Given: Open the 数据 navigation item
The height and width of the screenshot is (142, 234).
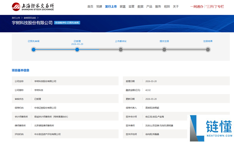Looking at the screenshot, I should click(x=140, y=7).
